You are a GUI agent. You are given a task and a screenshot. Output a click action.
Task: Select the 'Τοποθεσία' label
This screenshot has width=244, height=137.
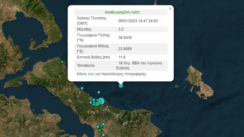pyautogui.click(x=86, y=65)
